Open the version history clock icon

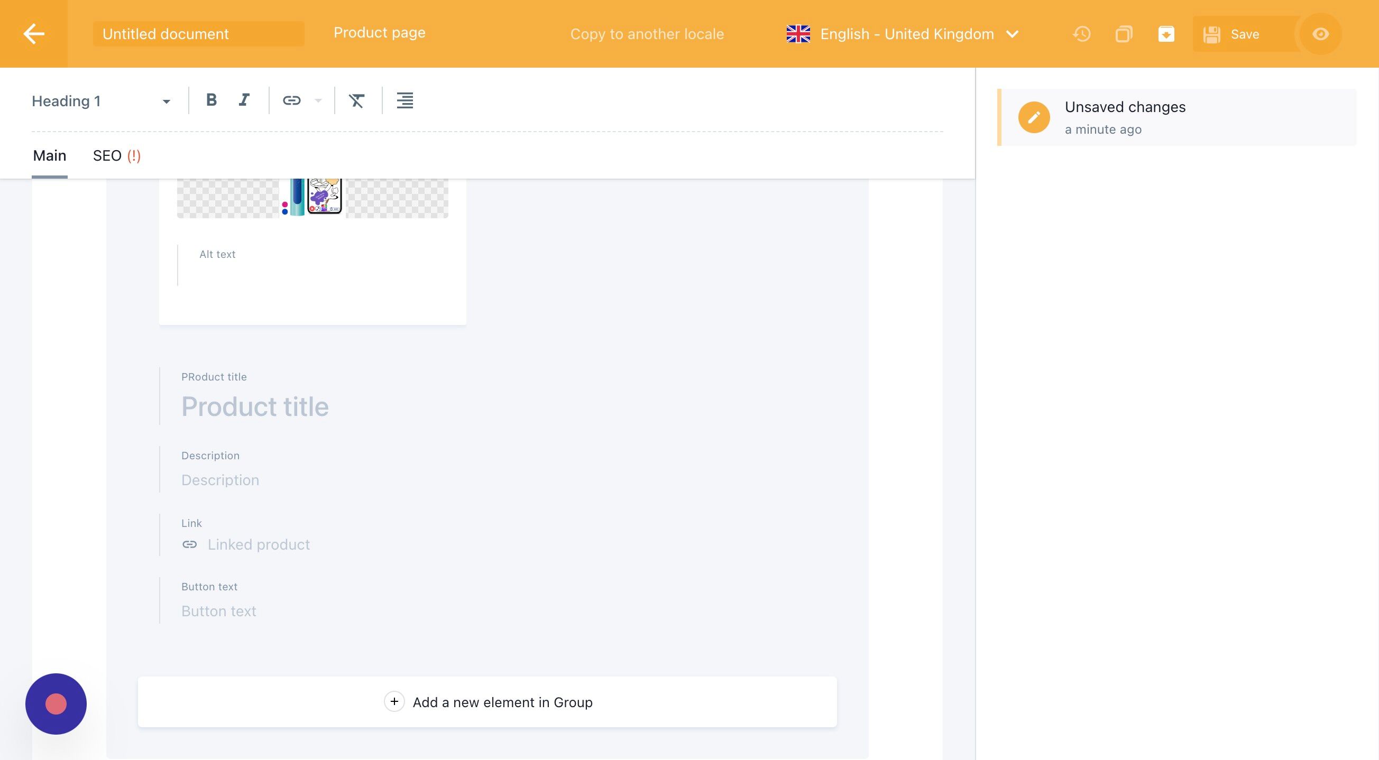(1081, 34)
